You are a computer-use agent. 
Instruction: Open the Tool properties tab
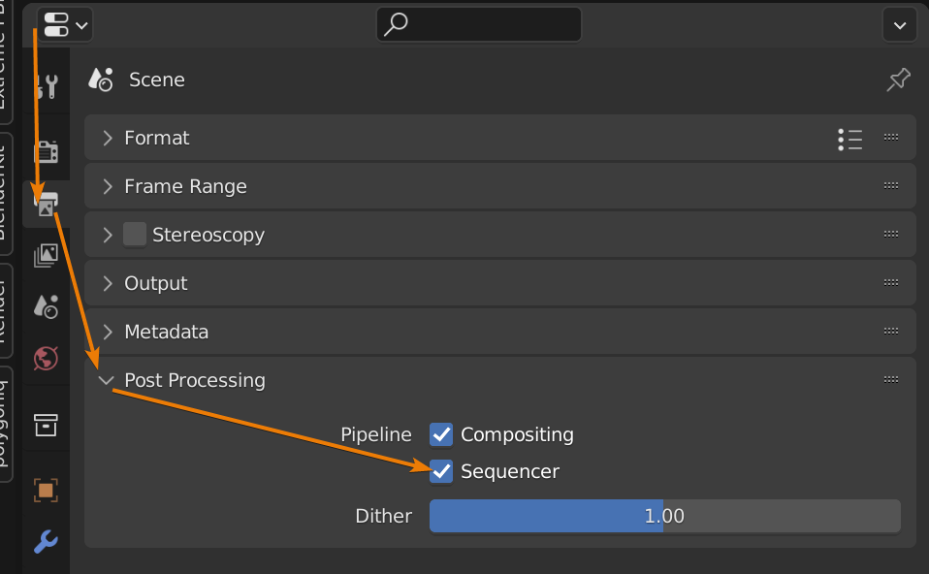tap(46, 86)
